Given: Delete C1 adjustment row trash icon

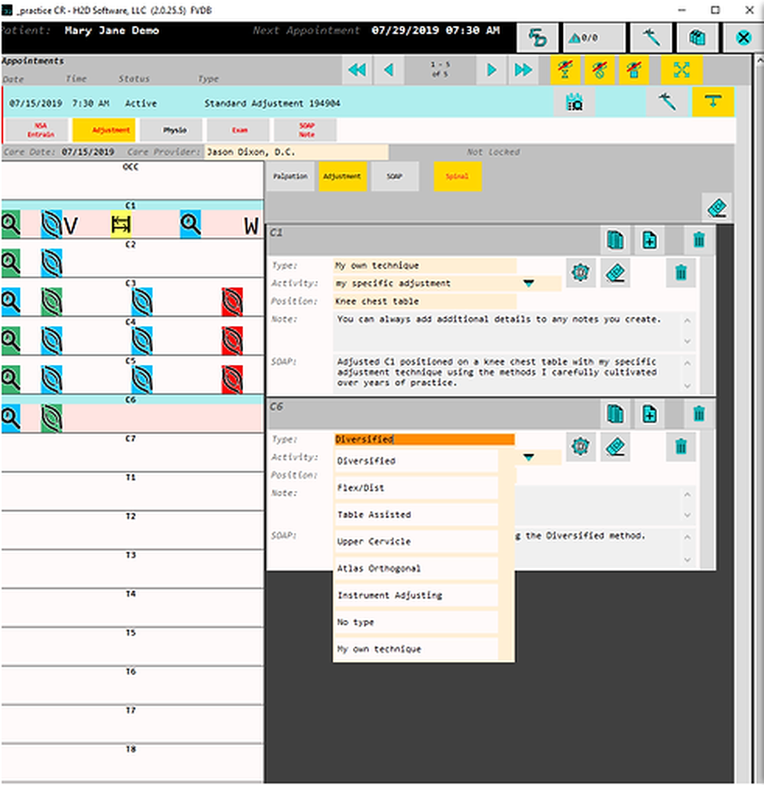Looking at the screenshot, I should point(681,273).
